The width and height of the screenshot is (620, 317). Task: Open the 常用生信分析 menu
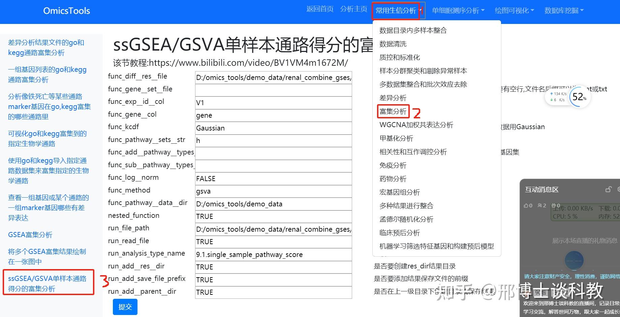[x=396, y=10]
